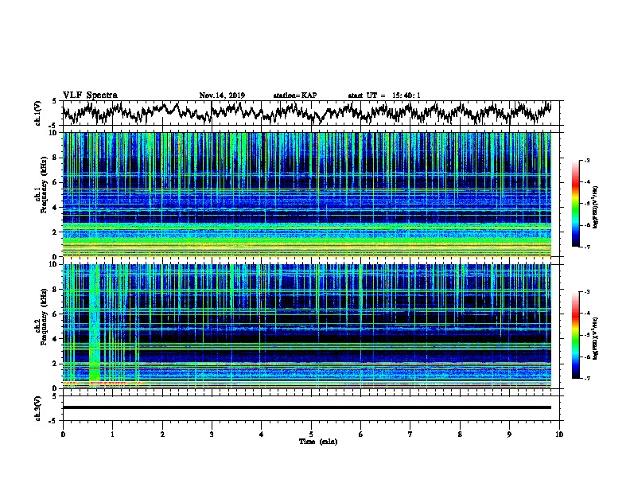This screenshot has width=630, height=487.
Task: Click time tick label "8" on bottom axis
Action: [x=460, y=434]
